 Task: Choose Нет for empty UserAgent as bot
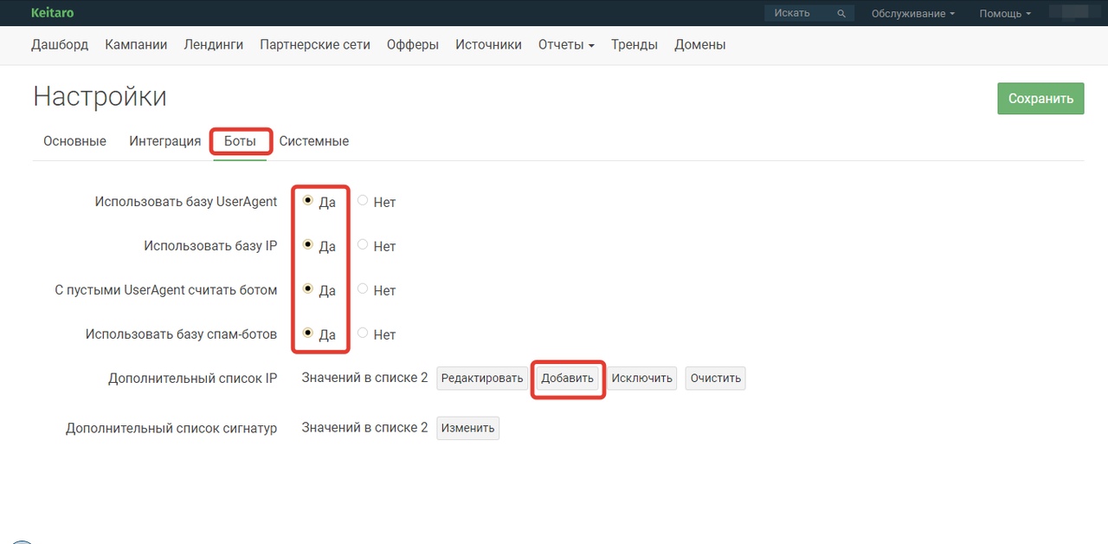[x=363, y=288]
